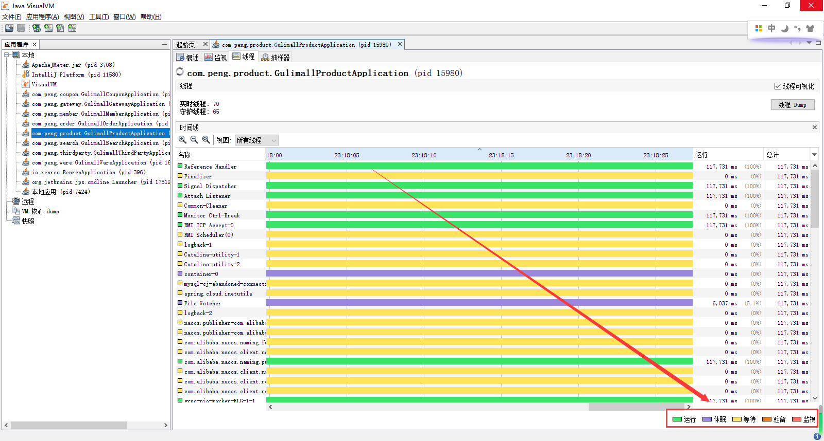Screen dimensions: 824x441
Task: Select io.renren.RenrenApplication in tree
Action: (x=89, y=172)
